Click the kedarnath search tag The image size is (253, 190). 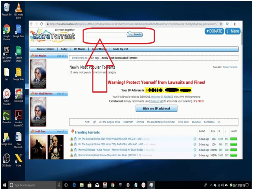click(128, 122)
